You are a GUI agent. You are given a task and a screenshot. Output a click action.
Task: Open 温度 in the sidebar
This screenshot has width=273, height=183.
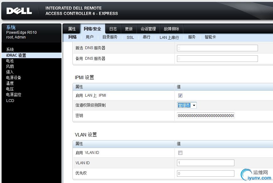[x=10, y=83]
